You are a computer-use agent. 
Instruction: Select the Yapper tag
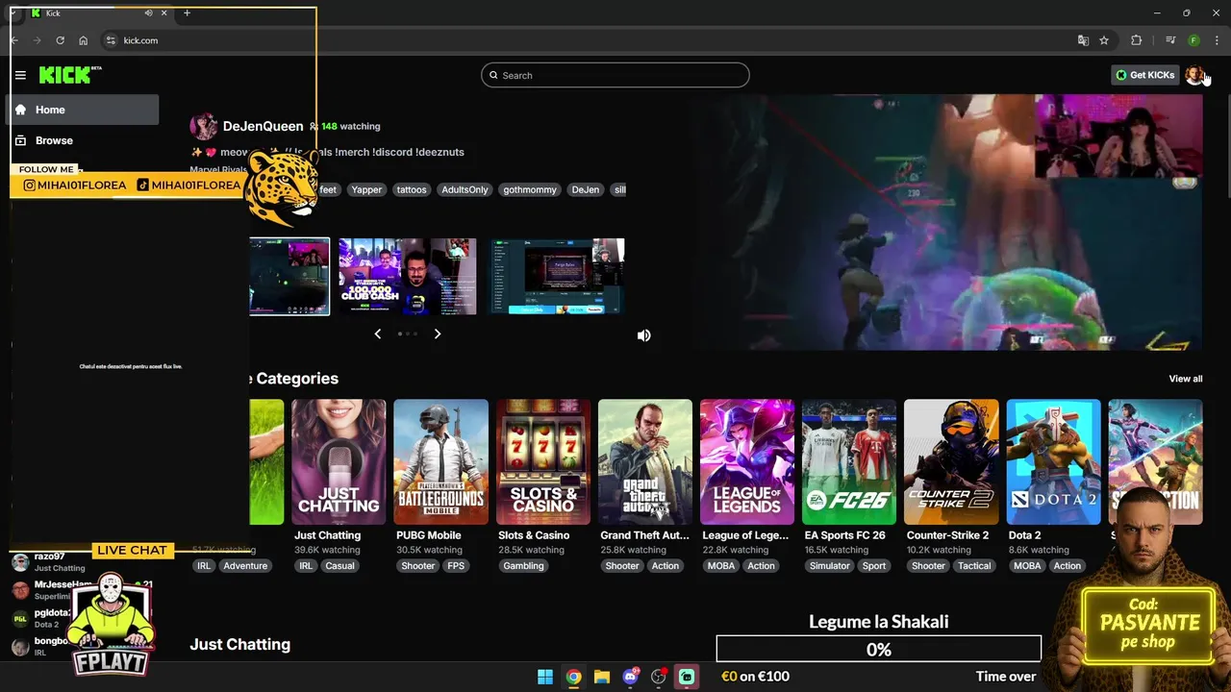click(366, 189)
